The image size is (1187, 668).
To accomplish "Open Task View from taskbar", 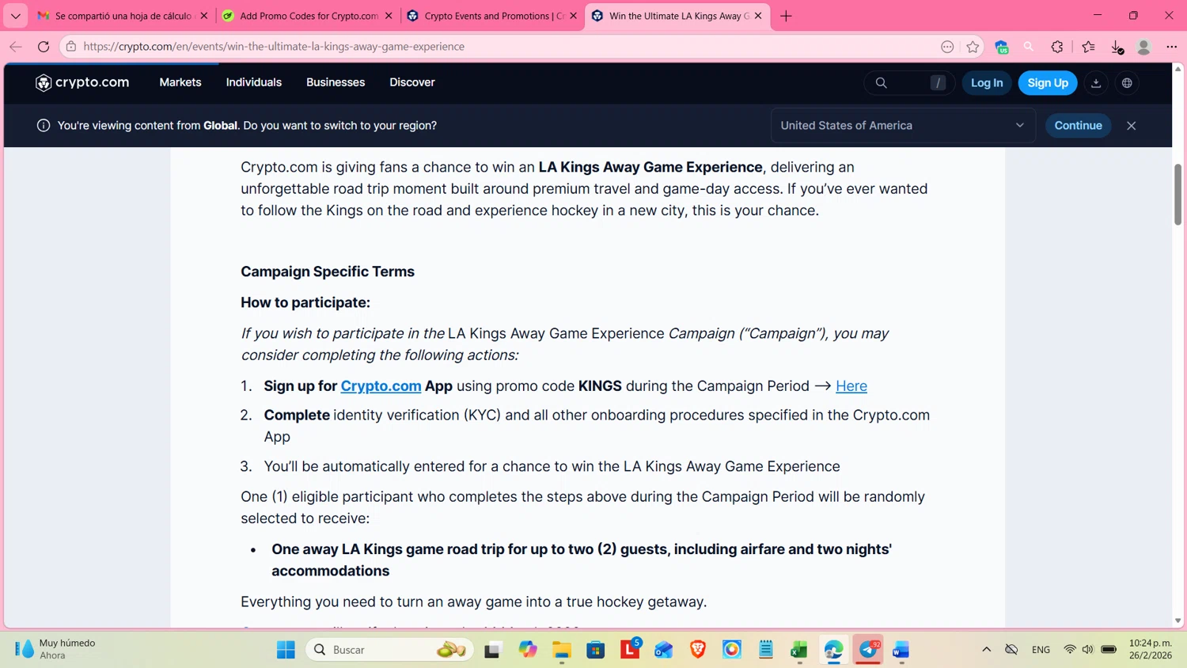I will (x=493, y=650).
